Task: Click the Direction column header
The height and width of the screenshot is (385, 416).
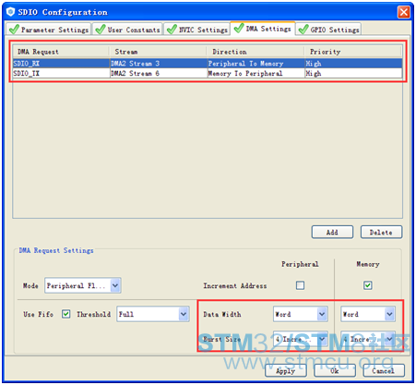Action: [x=256, y=52]
